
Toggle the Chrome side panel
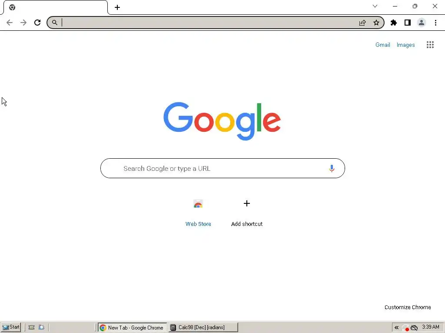408,23
